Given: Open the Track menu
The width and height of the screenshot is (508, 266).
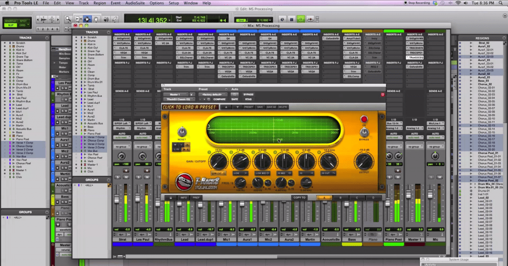Looking at the screenshot, I should click(83, 3).
